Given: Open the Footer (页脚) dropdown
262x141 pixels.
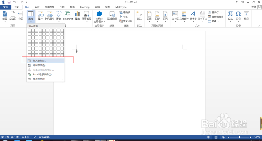Looking at the screenshot, I should tap(157, 16).
